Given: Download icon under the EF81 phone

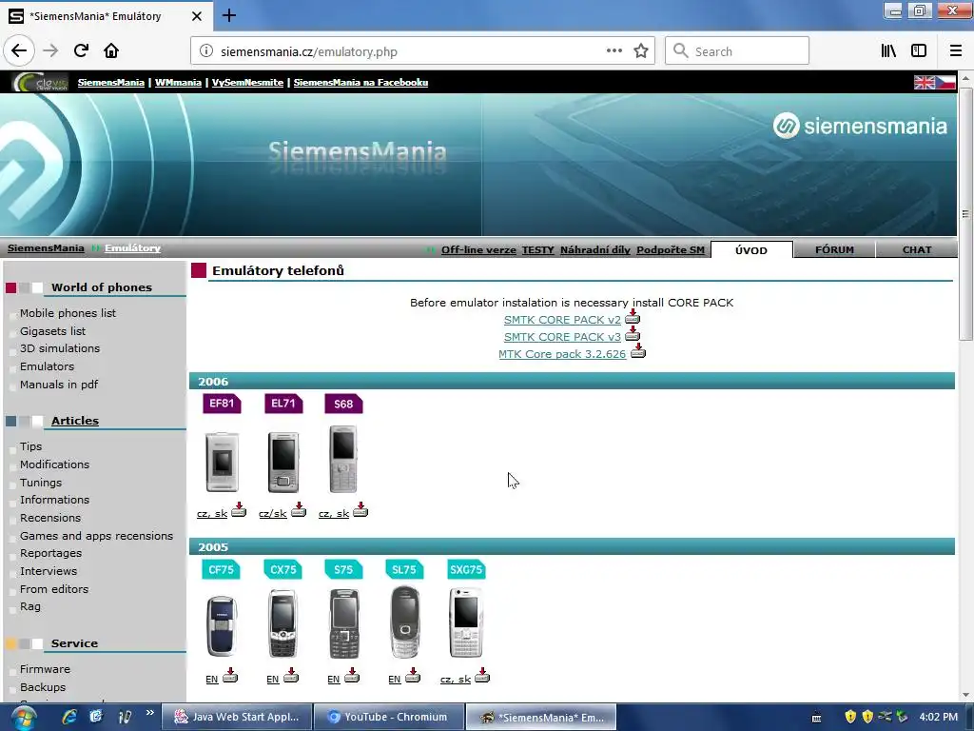Looking at the screenshot, I should (x=239, y=510).
